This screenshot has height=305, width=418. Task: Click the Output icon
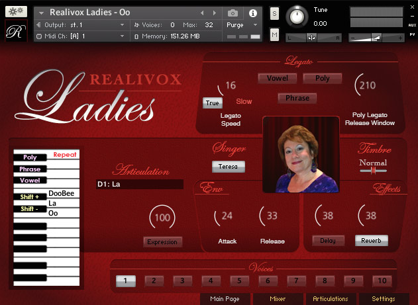39,25
